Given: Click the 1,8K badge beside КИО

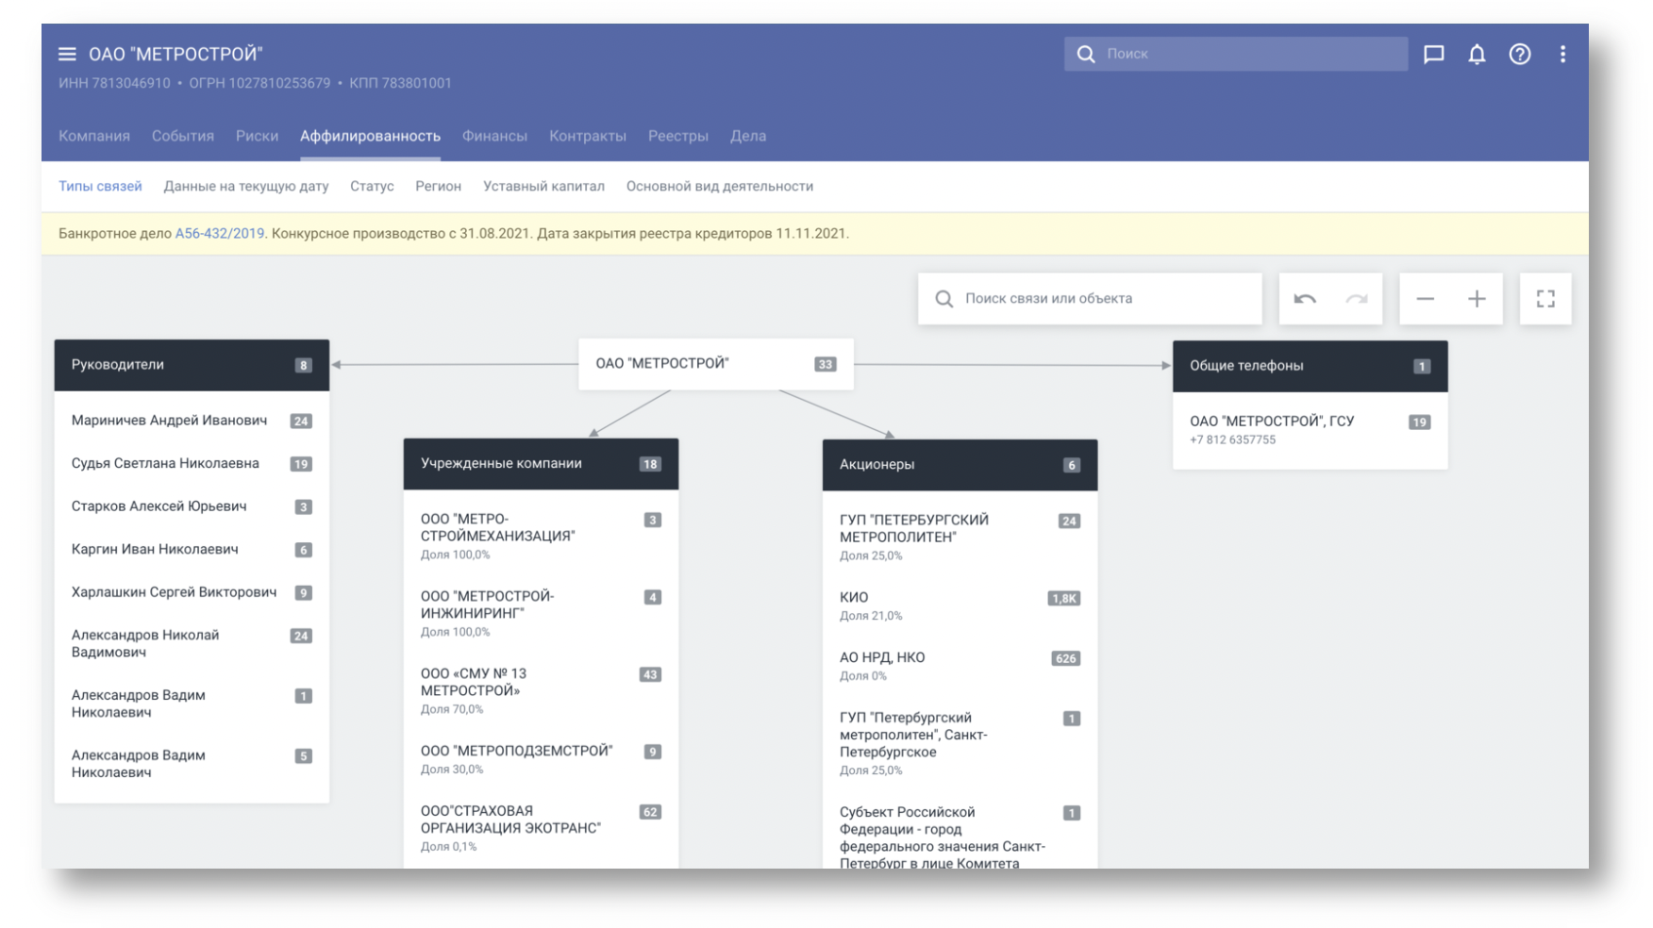Looking at the screenshot, I should (1063, 598).
